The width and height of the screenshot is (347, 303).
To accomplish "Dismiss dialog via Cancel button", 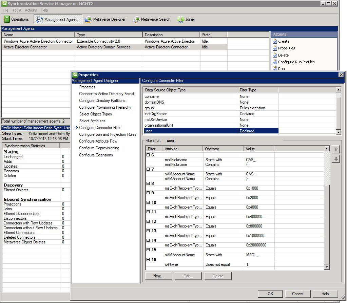I will [x=297, y=294].
